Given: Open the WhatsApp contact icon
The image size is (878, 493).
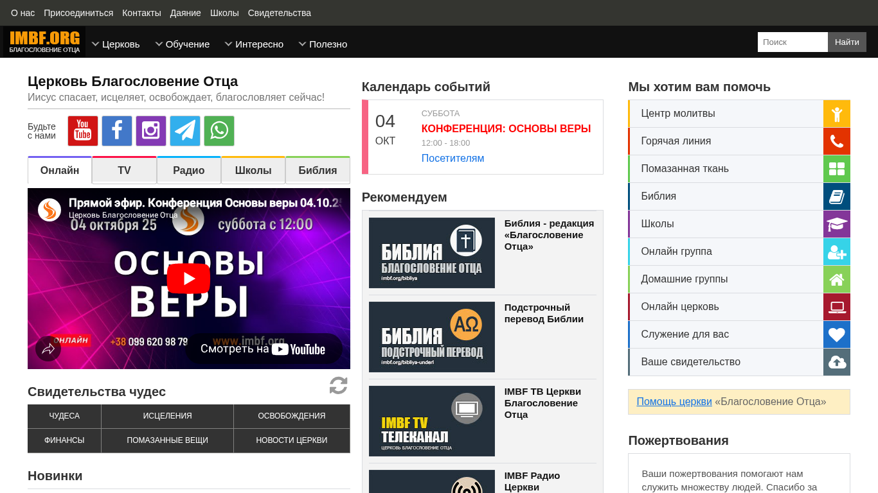Looking at the screenshot, I should click(x=219, y=131).
